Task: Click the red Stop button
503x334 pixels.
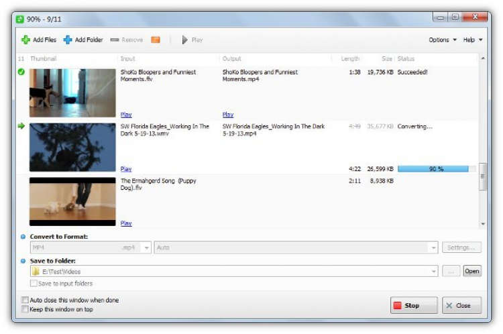Action: pyautogui.click(x=414, y=305)
